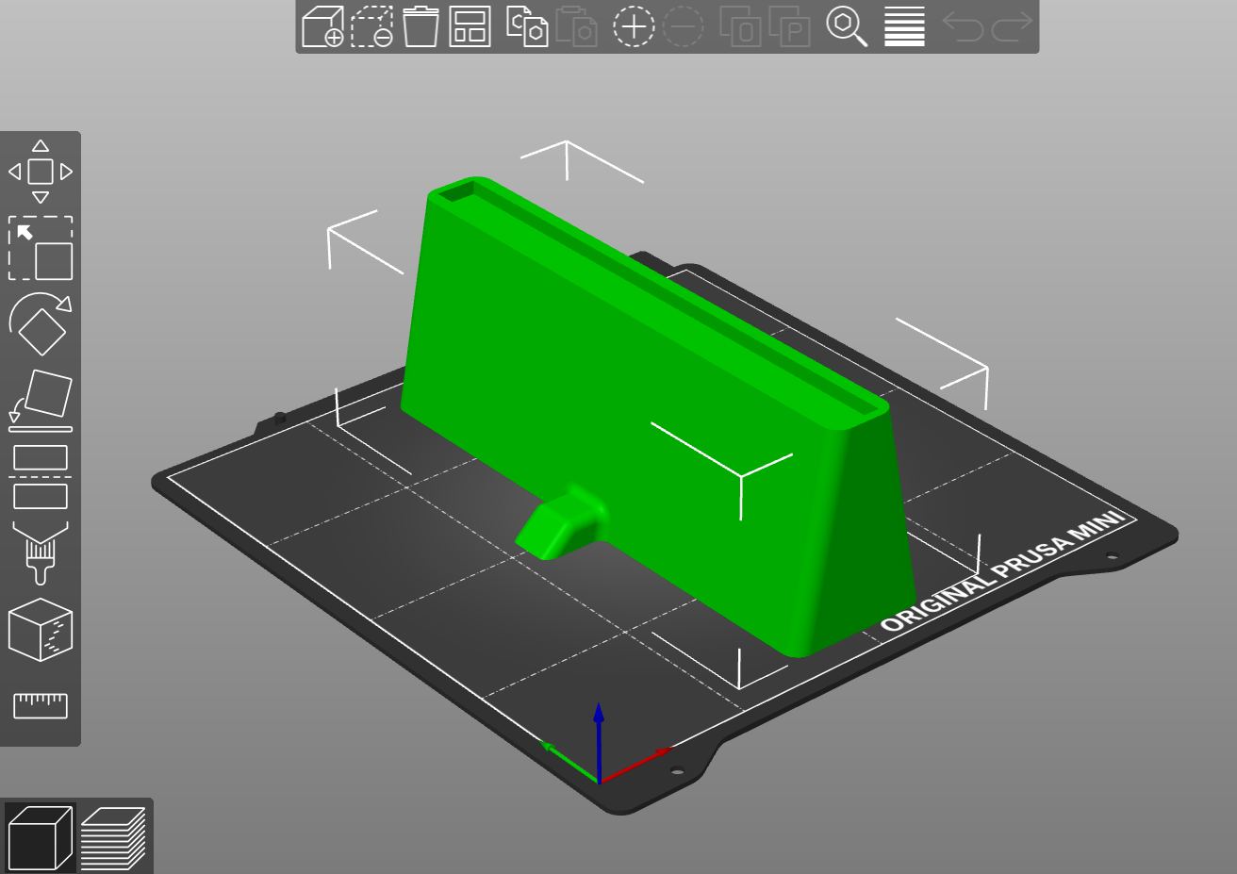Image resolution: width=1237 pixels, height=874 pixels.
Task: Open the Measure ruler tool
Action: (x=41, y=705)
